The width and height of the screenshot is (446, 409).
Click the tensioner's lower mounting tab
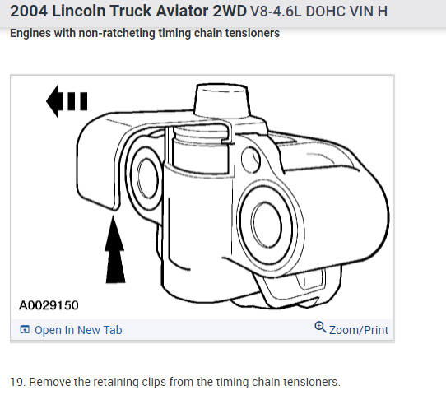pyautogui.click(x=293, y=290)
